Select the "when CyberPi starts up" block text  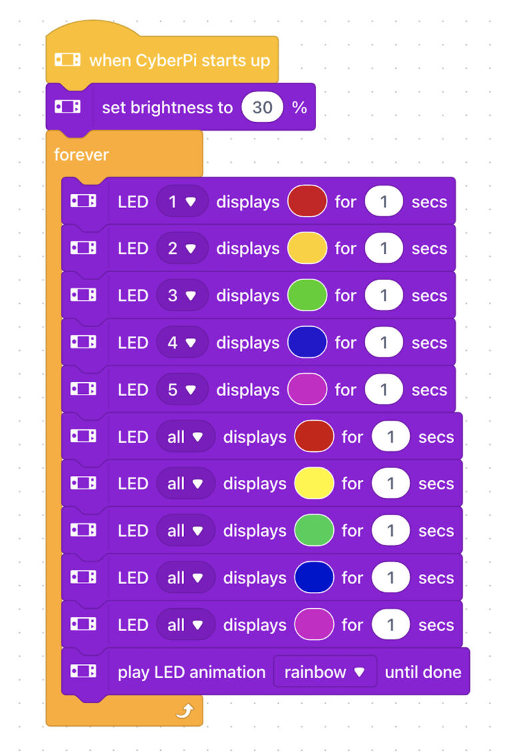(179, 61)
